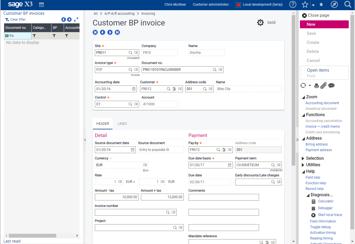Open the Help question mark icon

tap(293, 5)
